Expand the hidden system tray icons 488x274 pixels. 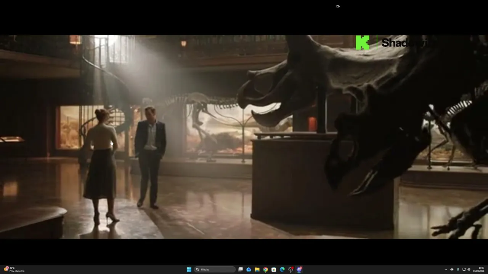(x=446, y=269)
